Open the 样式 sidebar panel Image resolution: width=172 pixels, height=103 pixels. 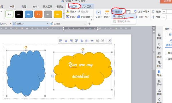tap(159, 46)
